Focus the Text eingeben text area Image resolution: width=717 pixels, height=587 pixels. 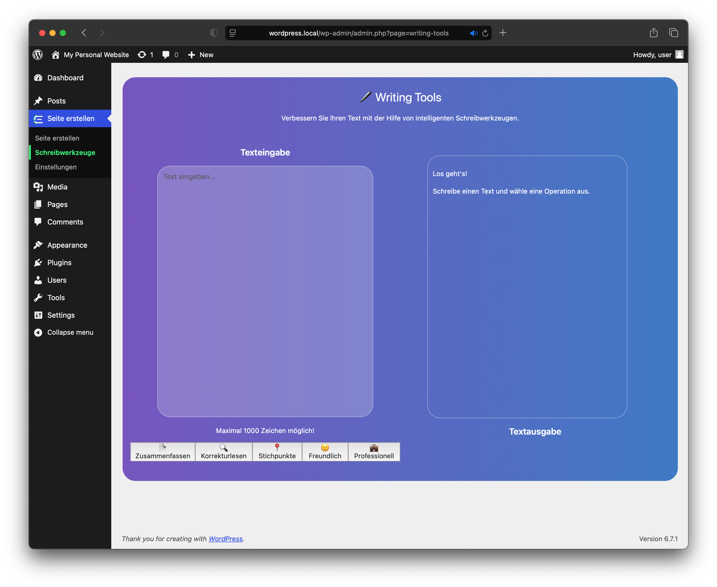[265, 291]
